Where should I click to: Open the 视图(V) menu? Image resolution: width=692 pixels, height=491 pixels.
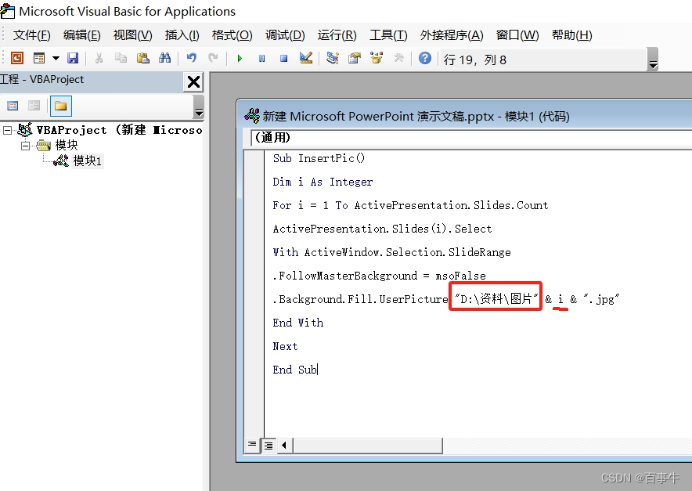133,35
